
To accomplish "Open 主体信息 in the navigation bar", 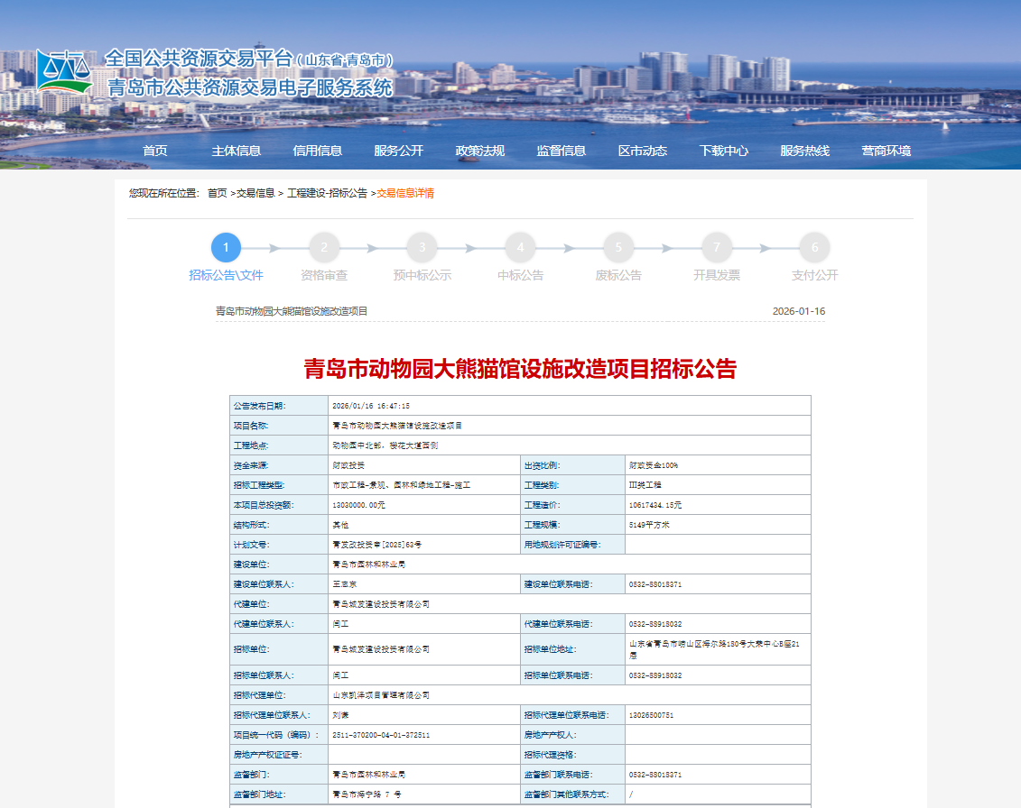I will (237, 151).
